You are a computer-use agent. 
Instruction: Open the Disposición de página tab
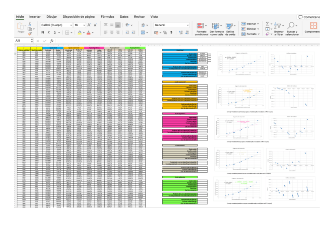(79, 17)
